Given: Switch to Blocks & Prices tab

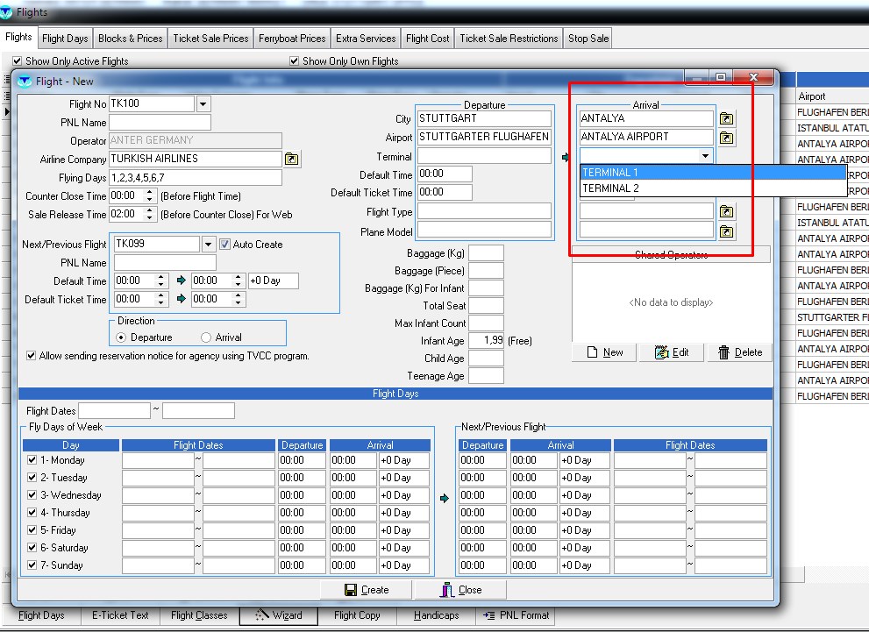Looking at the screenshot, I should click(130, 39).
